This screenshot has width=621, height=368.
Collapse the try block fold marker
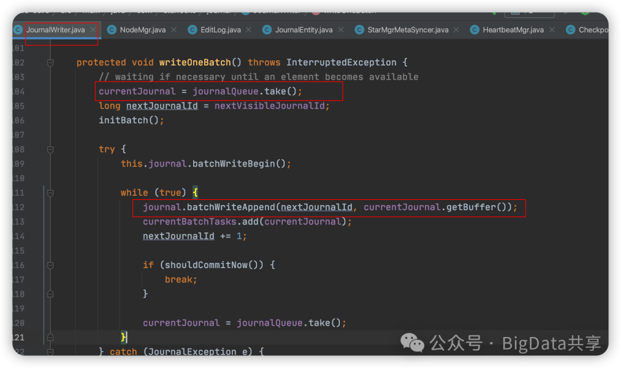point(50,149)
